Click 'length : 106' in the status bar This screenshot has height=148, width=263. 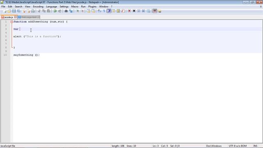click(x=118, y=146)
